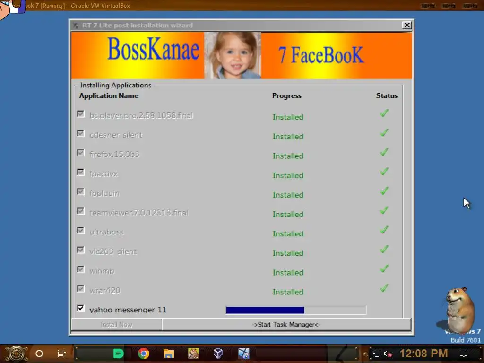The height and width of the screenshot is (363, 484).
Task: Open network status tray icon
Action: click(376, 354)
